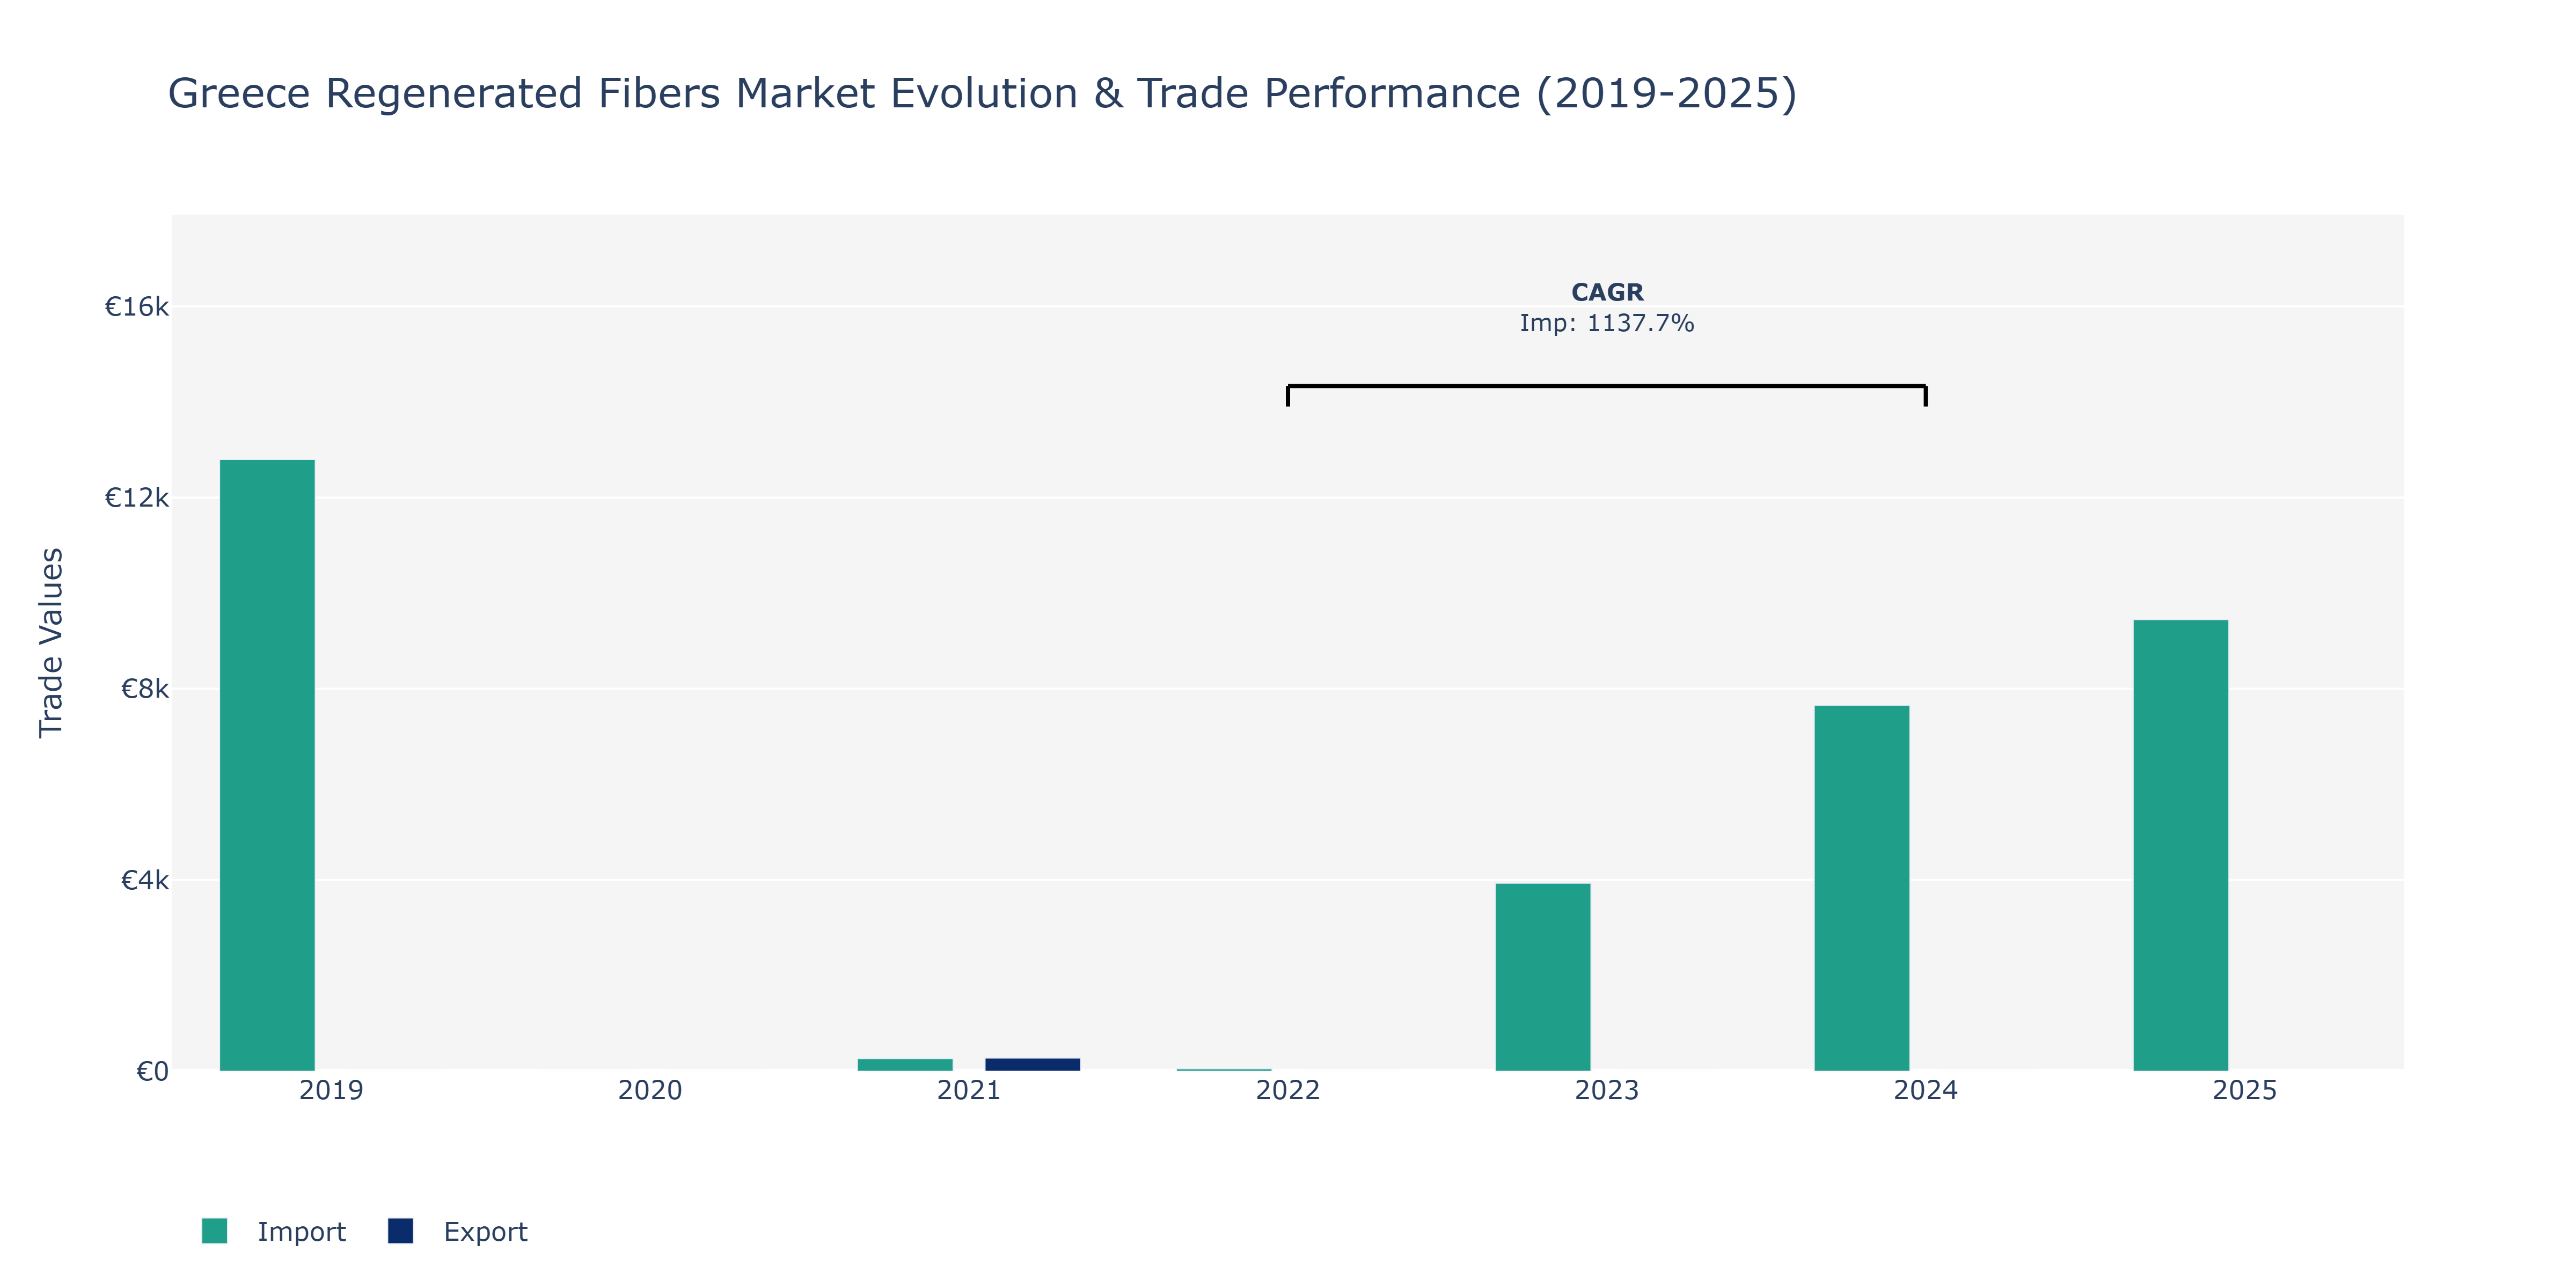This screenshot has height=1288, width=2576.
Task: Toggle the Import legend entry
Action: point(273,1231)
